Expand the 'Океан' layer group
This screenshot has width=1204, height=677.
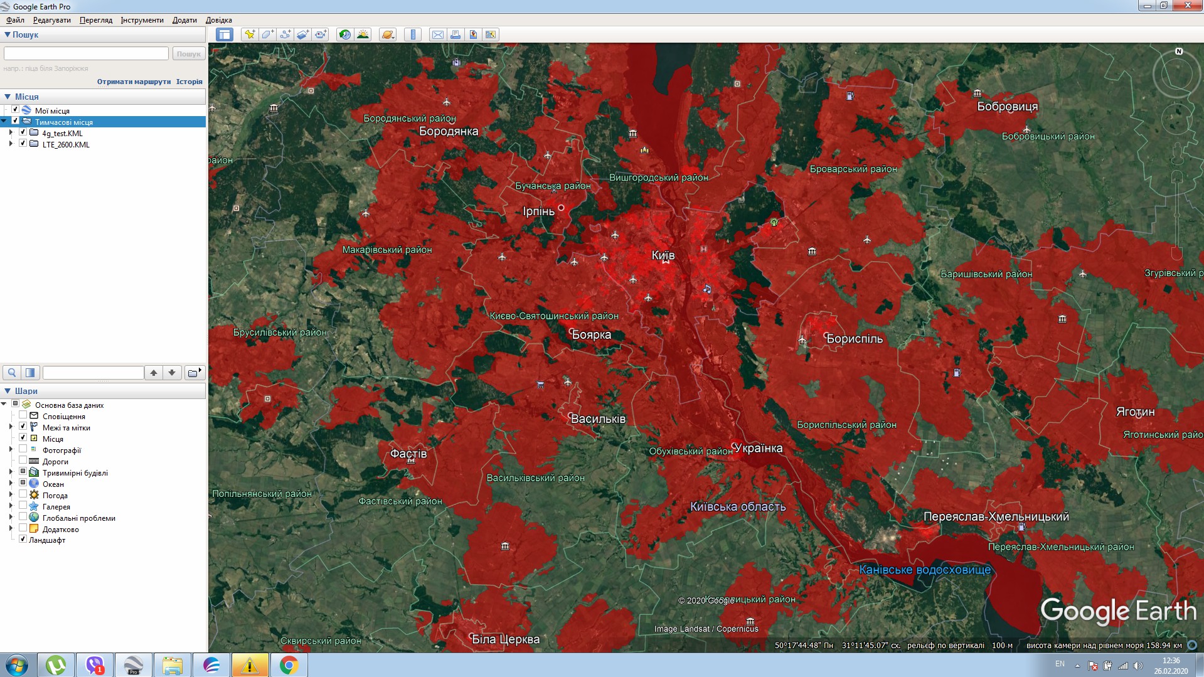11,484
